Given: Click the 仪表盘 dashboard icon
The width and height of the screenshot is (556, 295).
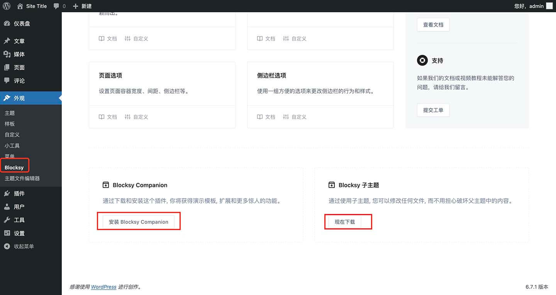Looking at the screenshot, I should click(x=7, y=23).
